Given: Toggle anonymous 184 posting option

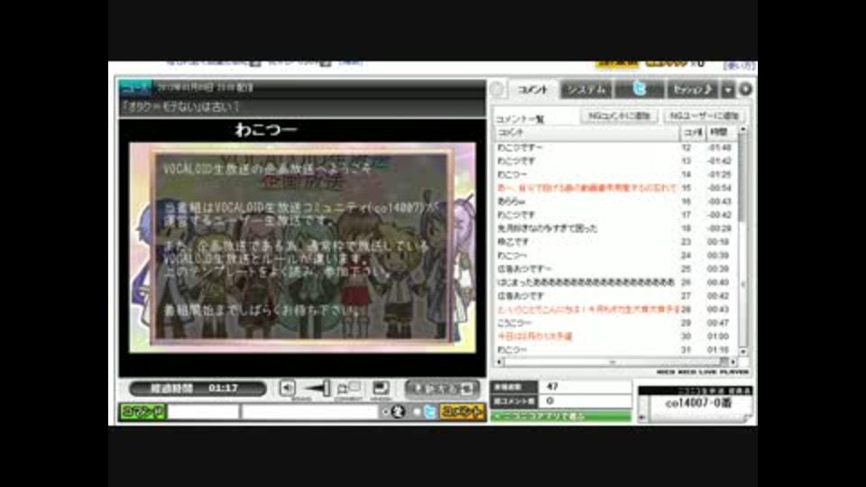Looking at the screenshot, I should [x=385, y=412].
